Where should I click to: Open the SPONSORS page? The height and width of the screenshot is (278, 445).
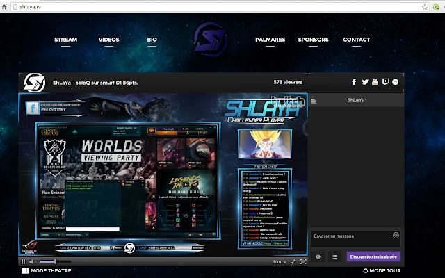pyautogui.click(x=313, y=40)
